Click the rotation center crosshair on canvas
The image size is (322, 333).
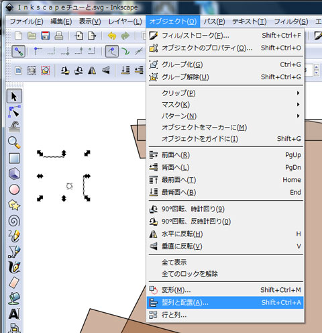[x=70, y=186]
